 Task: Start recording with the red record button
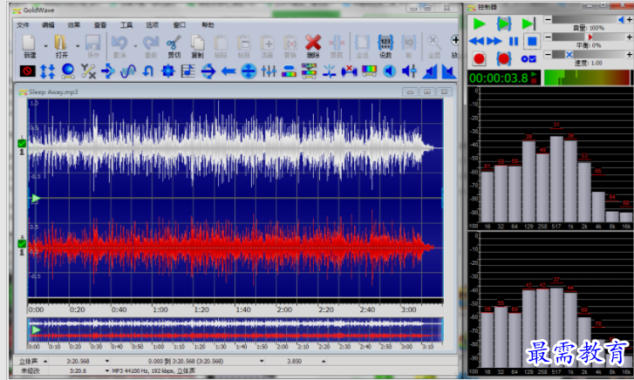point(479,59)
